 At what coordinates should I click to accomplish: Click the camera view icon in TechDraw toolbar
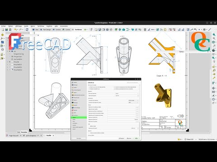click(123, 30)
